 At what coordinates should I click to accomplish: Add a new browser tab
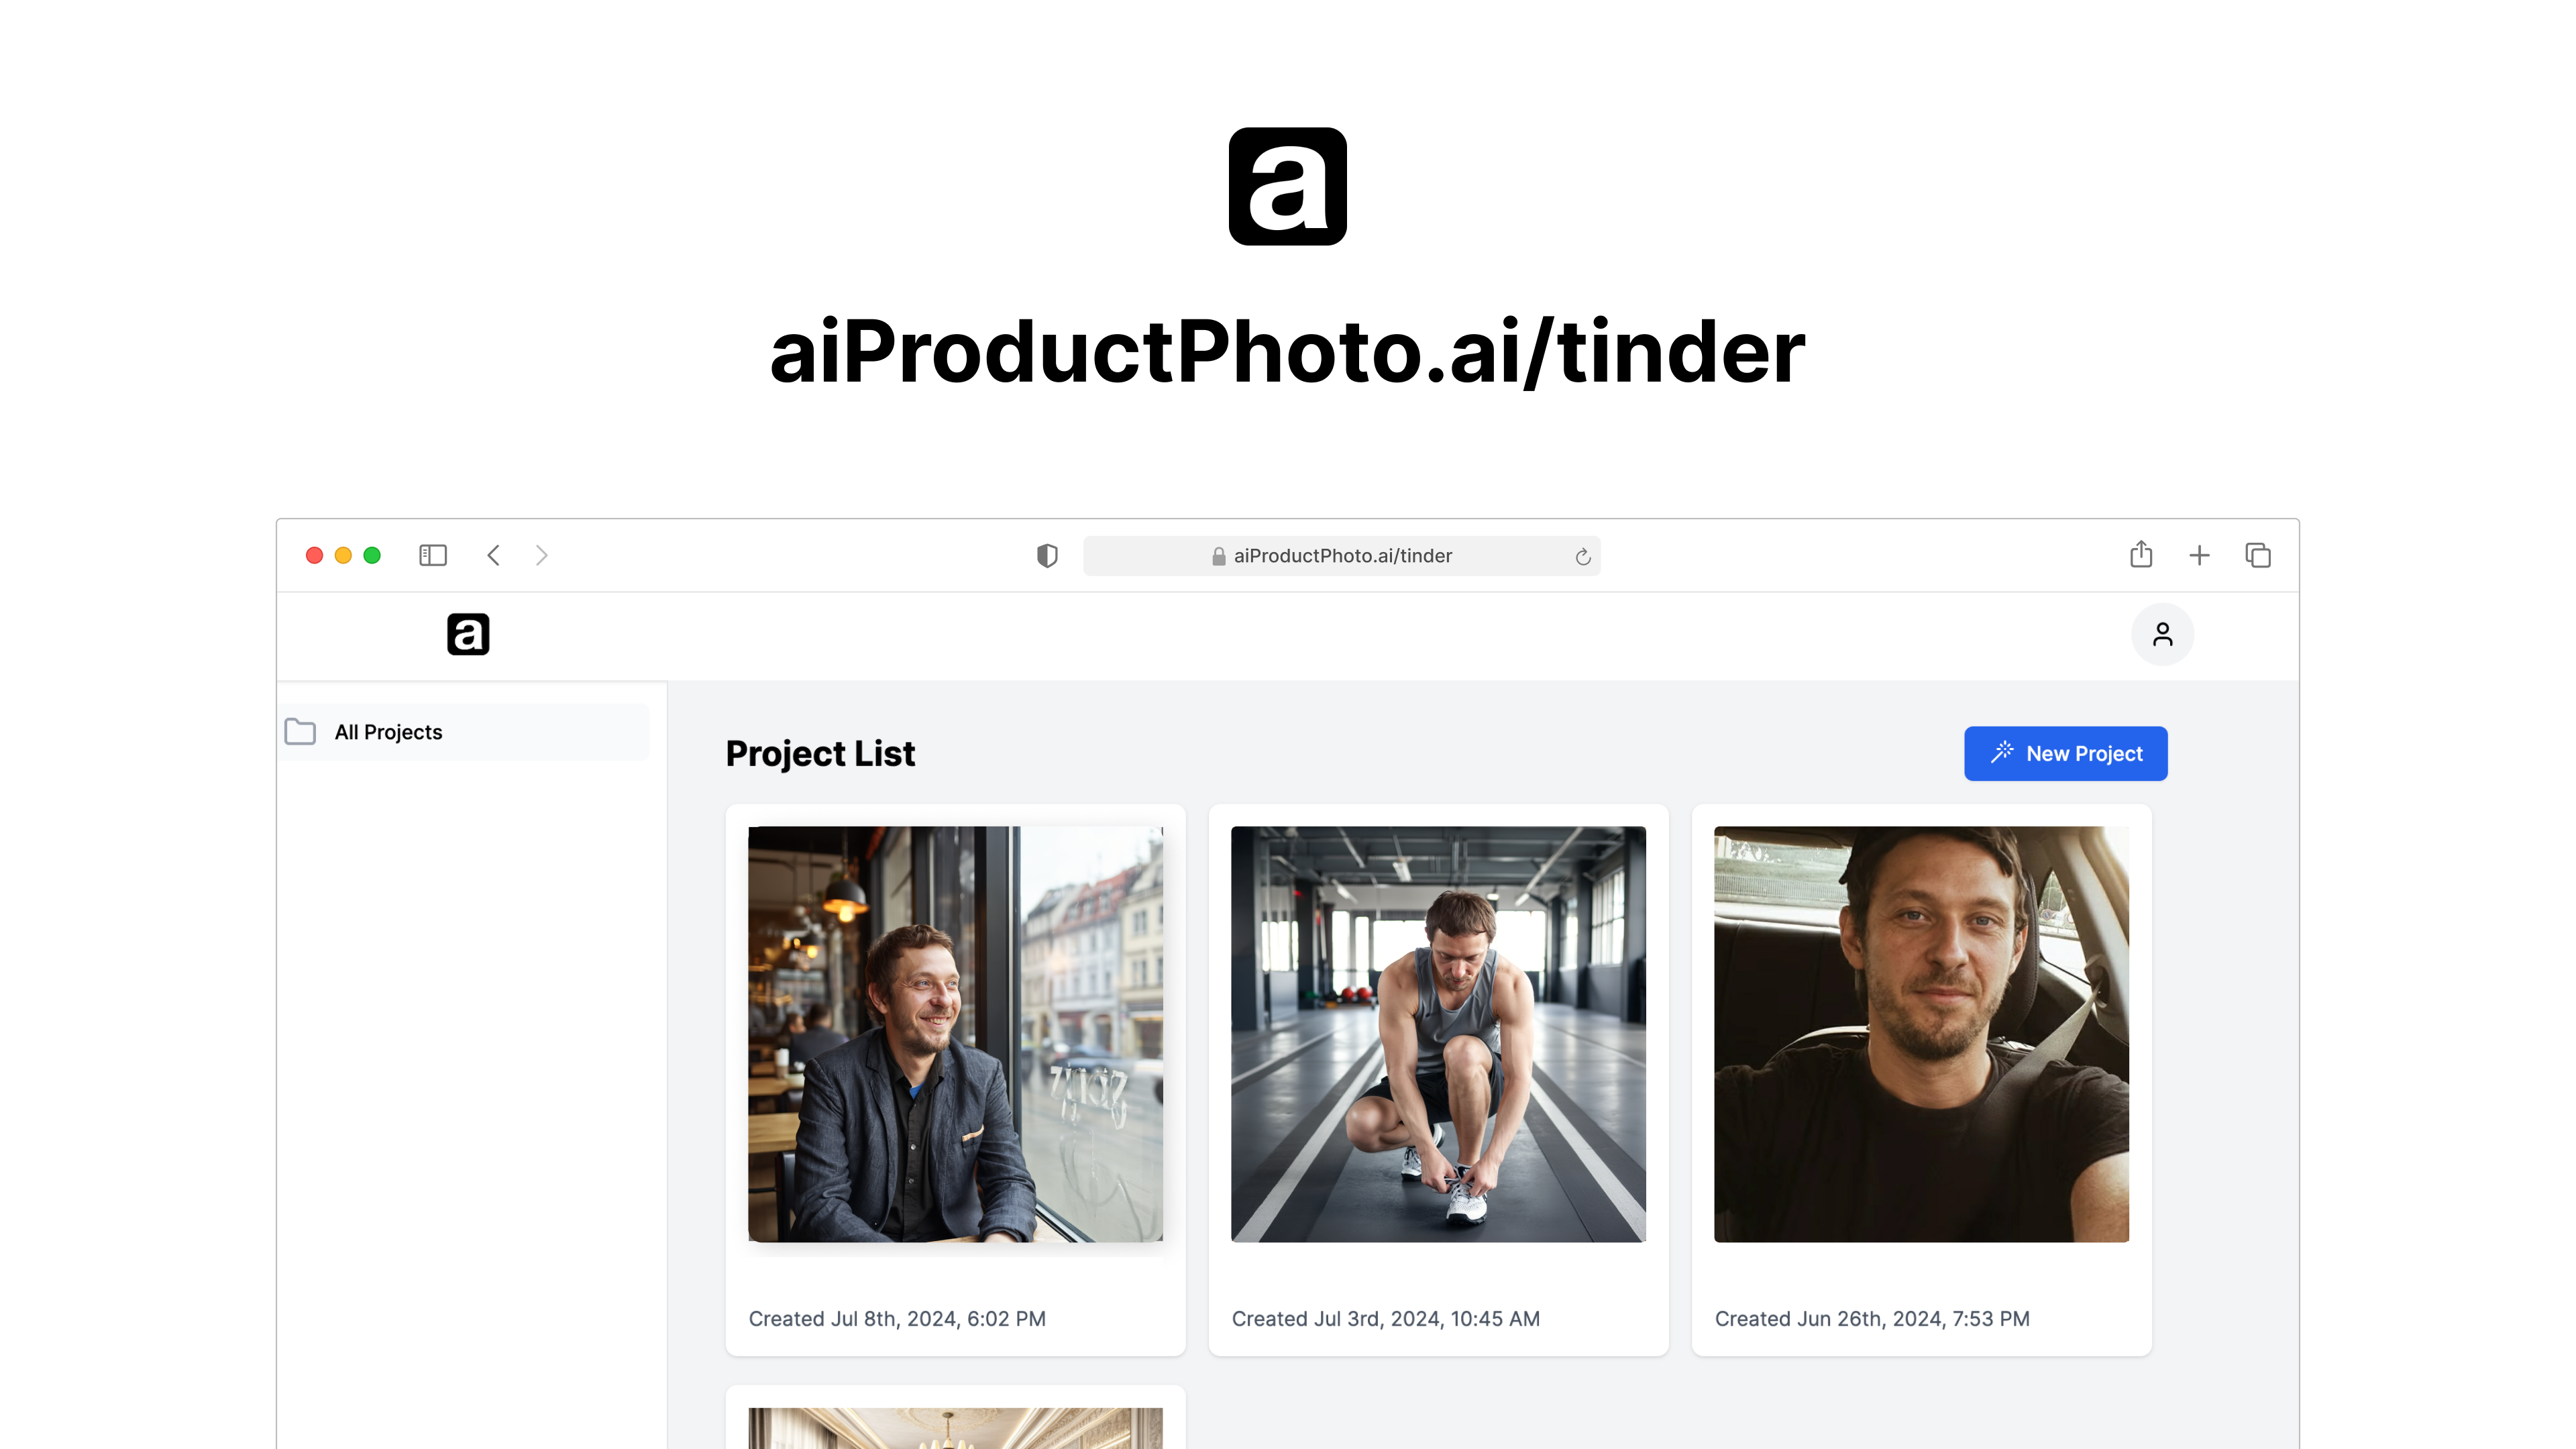(2199, 556)
